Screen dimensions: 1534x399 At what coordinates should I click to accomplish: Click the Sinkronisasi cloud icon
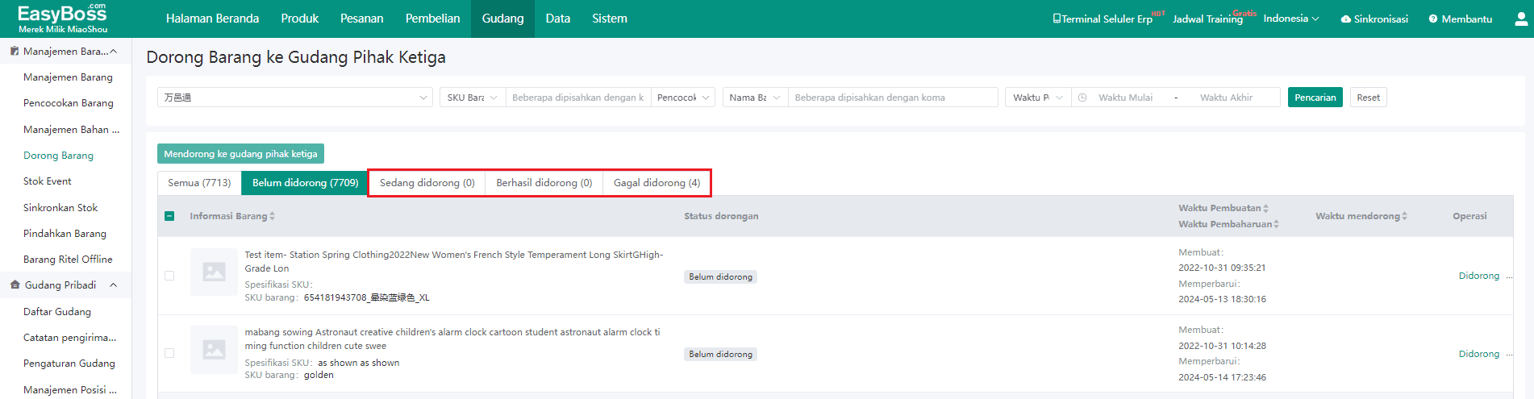pos(1345,19)
